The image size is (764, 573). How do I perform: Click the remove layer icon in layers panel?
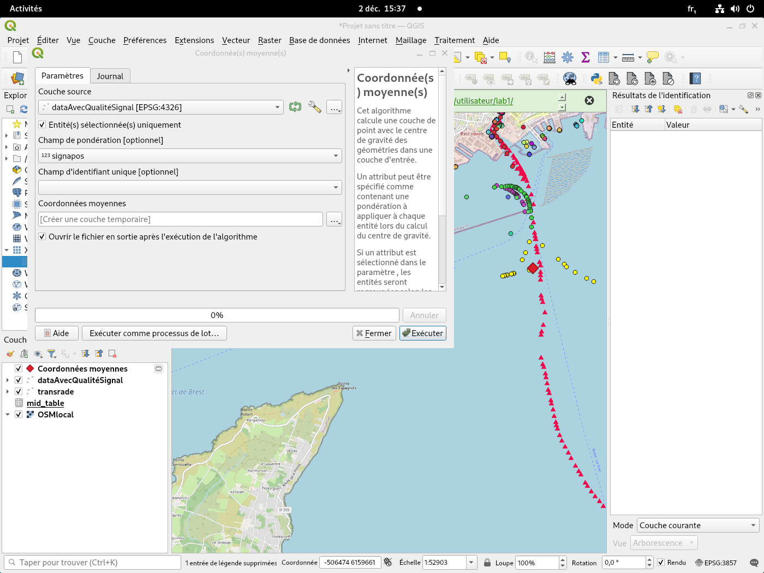[x=112, y=354]
